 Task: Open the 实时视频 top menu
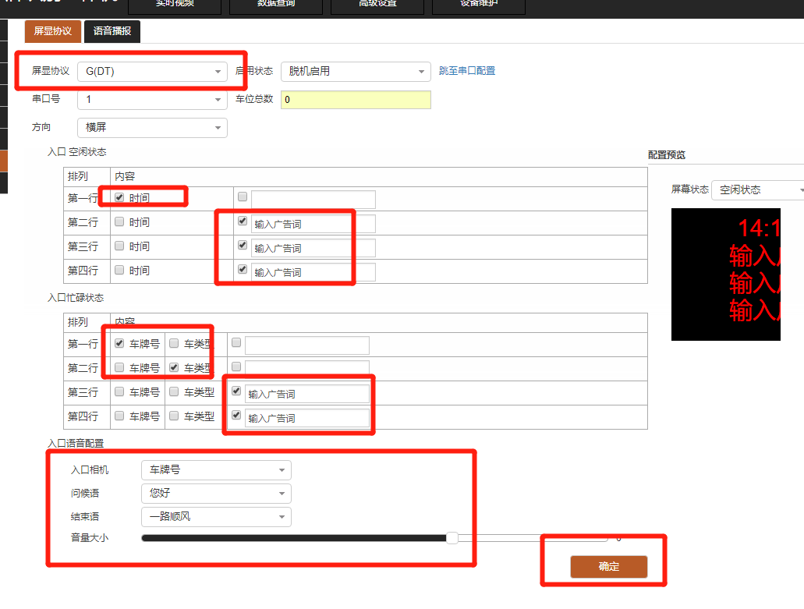coord(175,4)
